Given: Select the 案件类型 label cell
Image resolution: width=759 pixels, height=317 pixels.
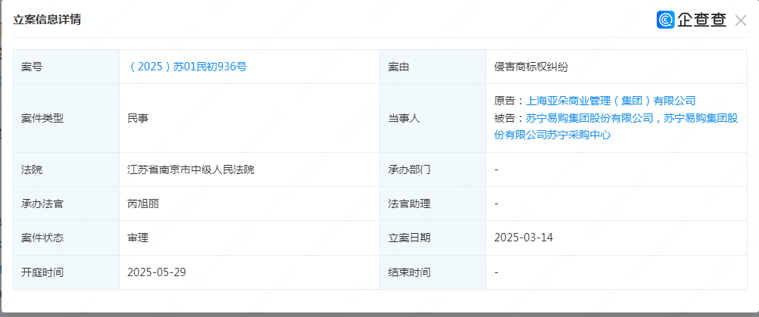Looking at the screenshot, I should click(67, 118).
